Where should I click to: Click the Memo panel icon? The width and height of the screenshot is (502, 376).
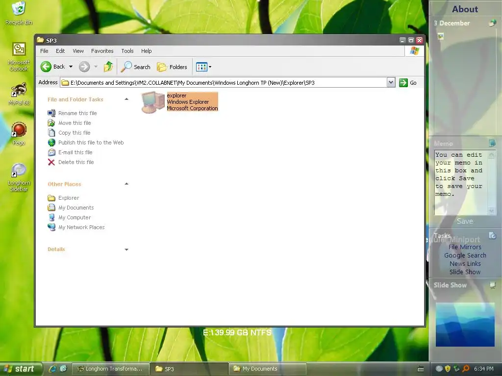pos(492,143)
